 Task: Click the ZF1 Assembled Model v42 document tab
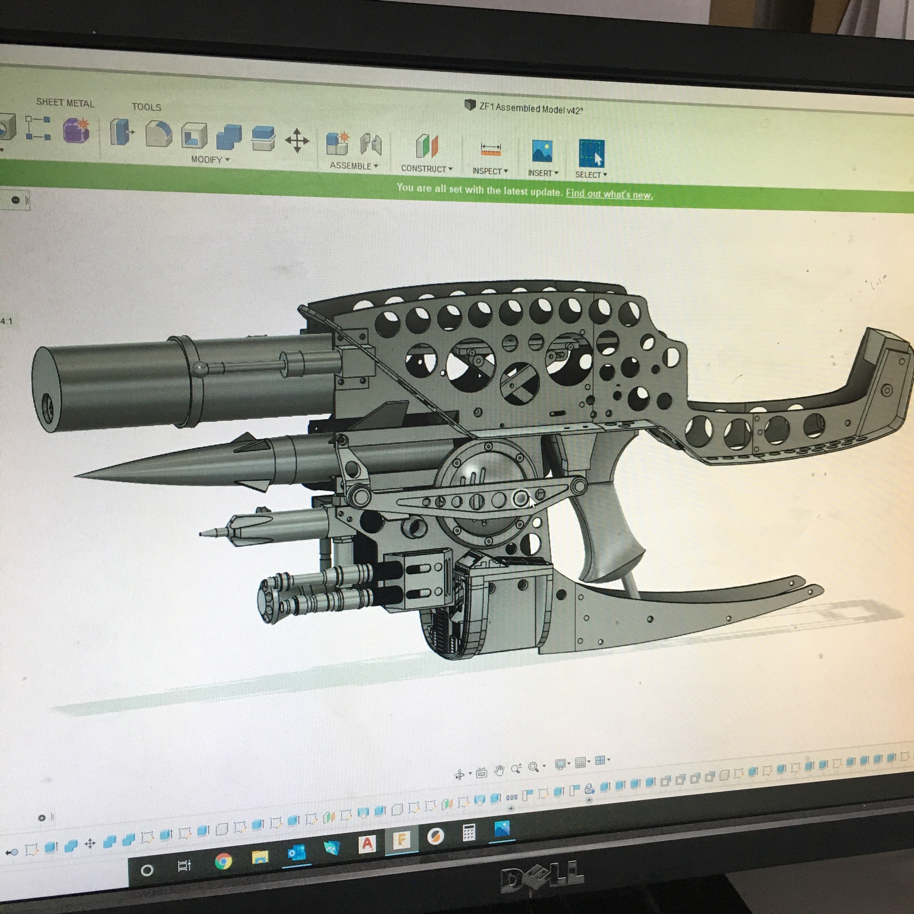523,108
